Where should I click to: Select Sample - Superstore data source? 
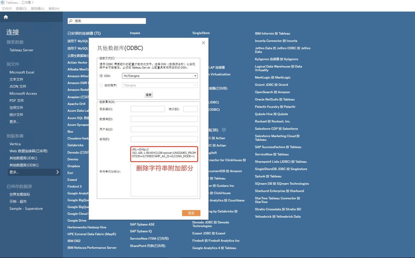26,209
